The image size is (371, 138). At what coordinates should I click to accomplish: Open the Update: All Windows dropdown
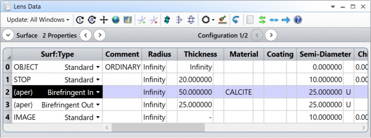click(38, 20)
